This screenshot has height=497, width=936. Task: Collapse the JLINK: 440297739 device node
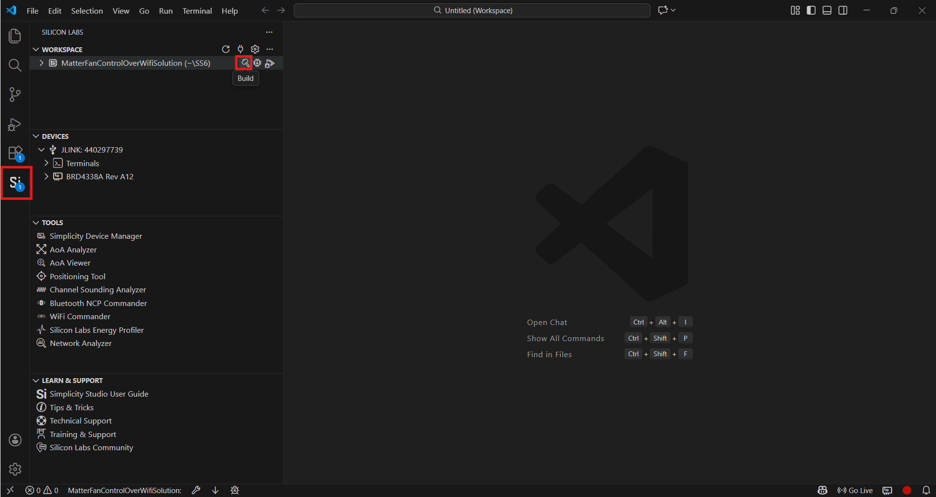[x=41, y=150]
